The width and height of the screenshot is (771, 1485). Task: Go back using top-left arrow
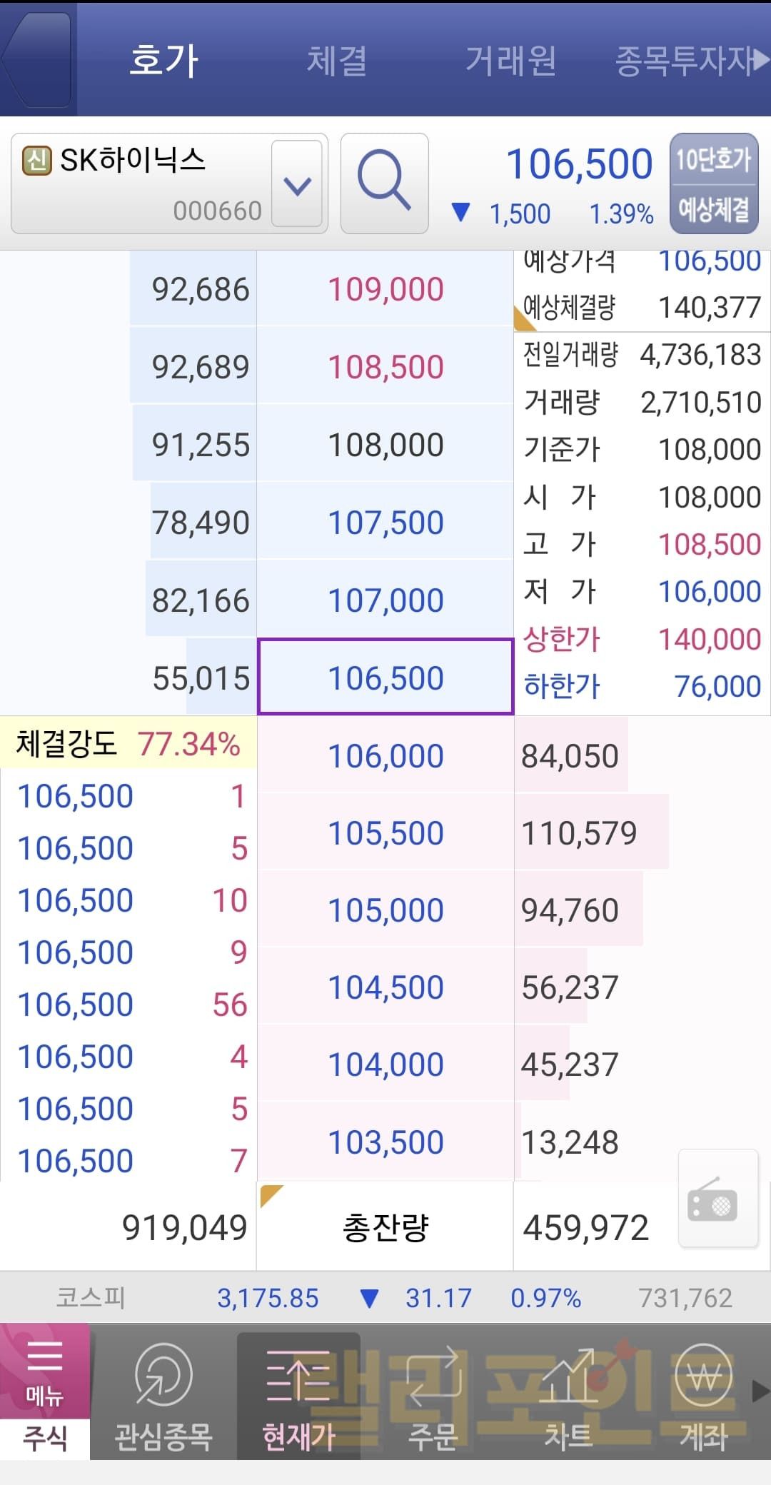click(x=37, y=59)
